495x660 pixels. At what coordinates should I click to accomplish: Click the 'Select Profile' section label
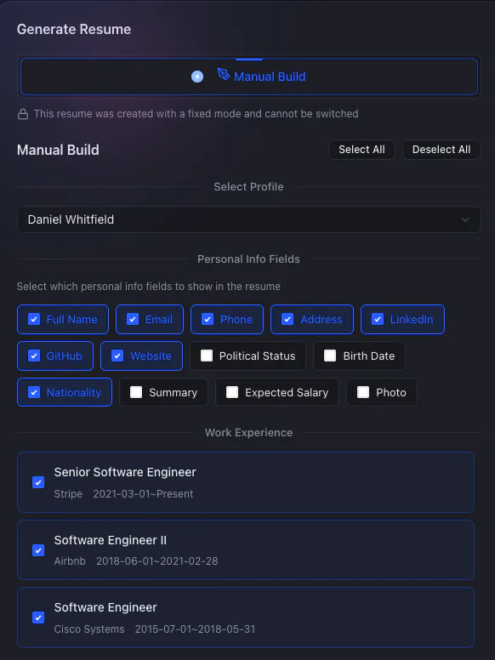pos(248,187)
